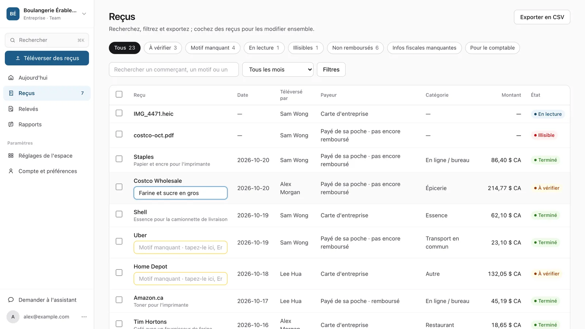Select the Pour le comptable filter
The image size is (585, 329).
click(492, 48)
